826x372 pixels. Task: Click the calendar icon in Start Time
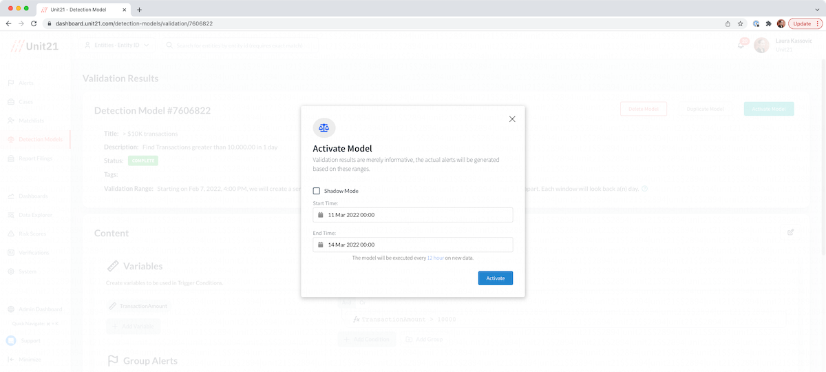[321, 215]
